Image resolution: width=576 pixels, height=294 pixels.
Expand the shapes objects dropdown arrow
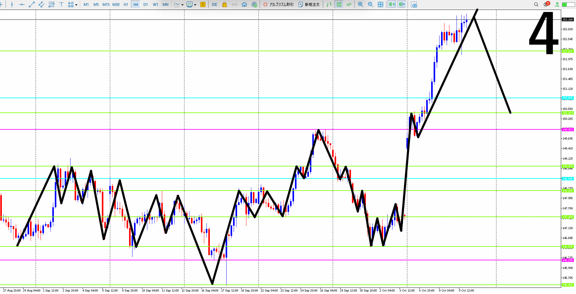(76, 5)
